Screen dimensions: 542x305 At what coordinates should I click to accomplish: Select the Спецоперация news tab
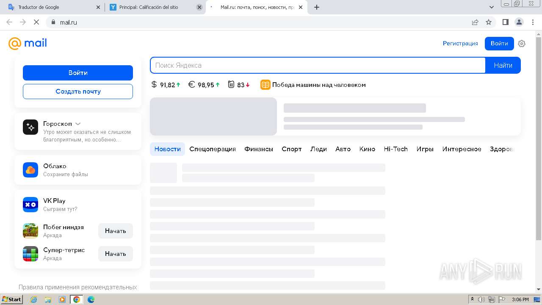pos(213,149)
